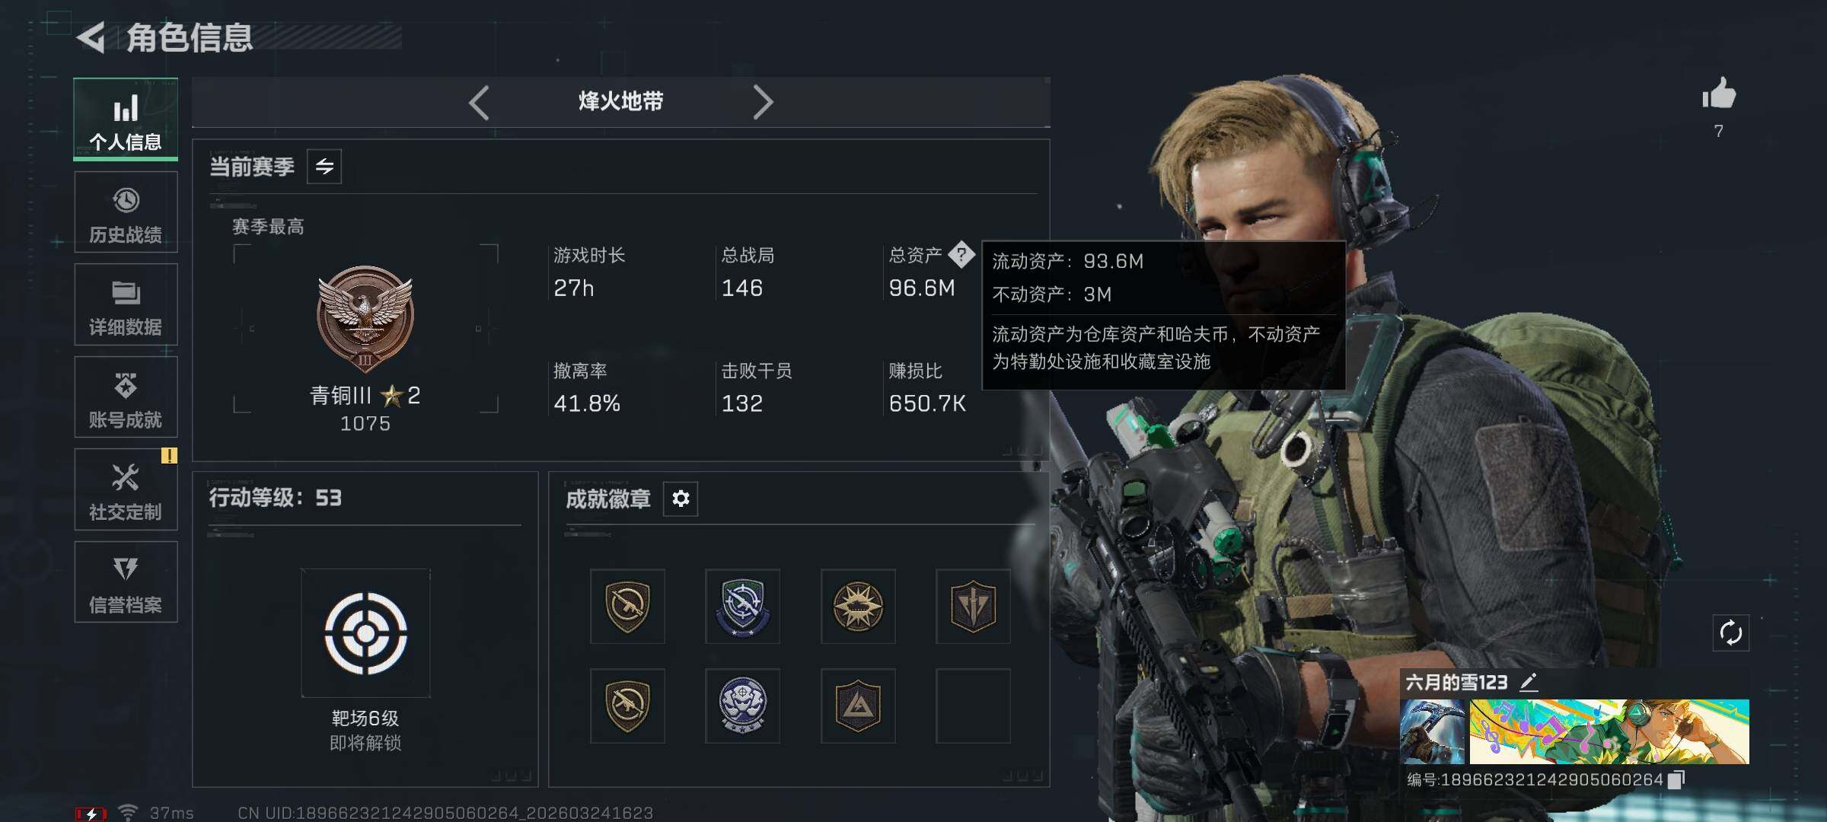Select the 账号成就 sidebar tab
The width and height of the screenshot is (1827, 822).
126,397
